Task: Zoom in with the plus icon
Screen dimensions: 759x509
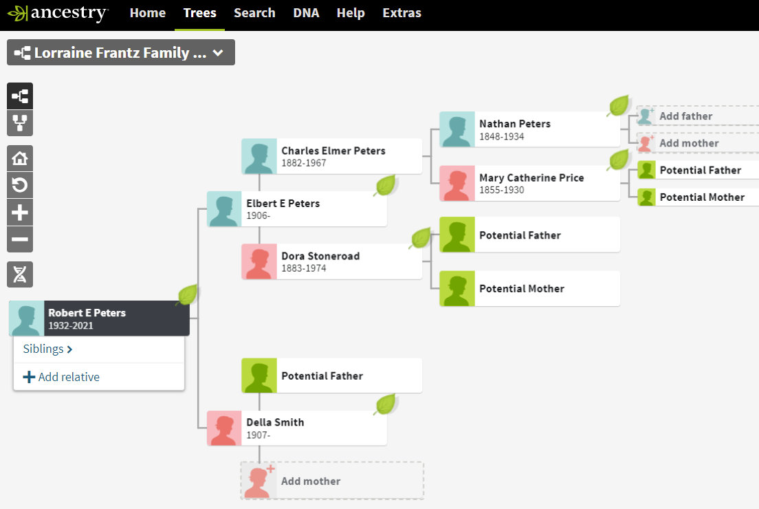Action: [x=20, y=213]
